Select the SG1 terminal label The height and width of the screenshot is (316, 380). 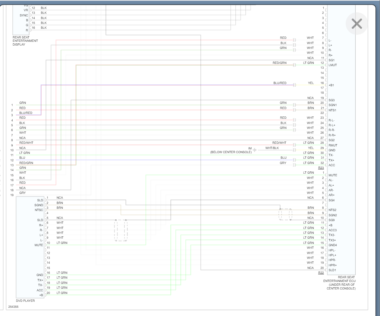tap(332, 60)
